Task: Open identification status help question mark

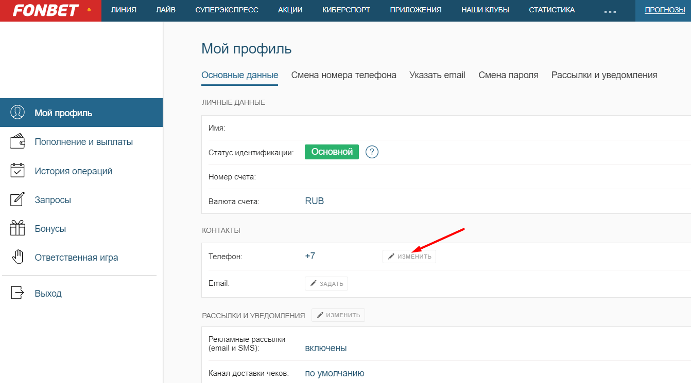Action: pyautogui.click(x=372, y=152)
